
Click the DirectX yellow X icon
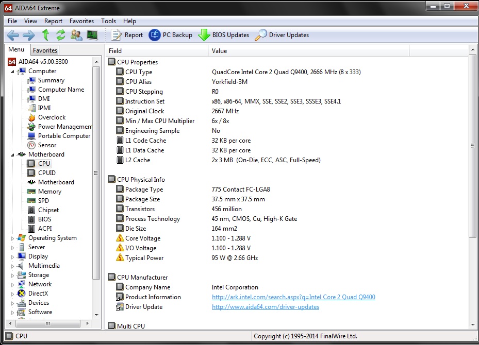tap(22, 294)
